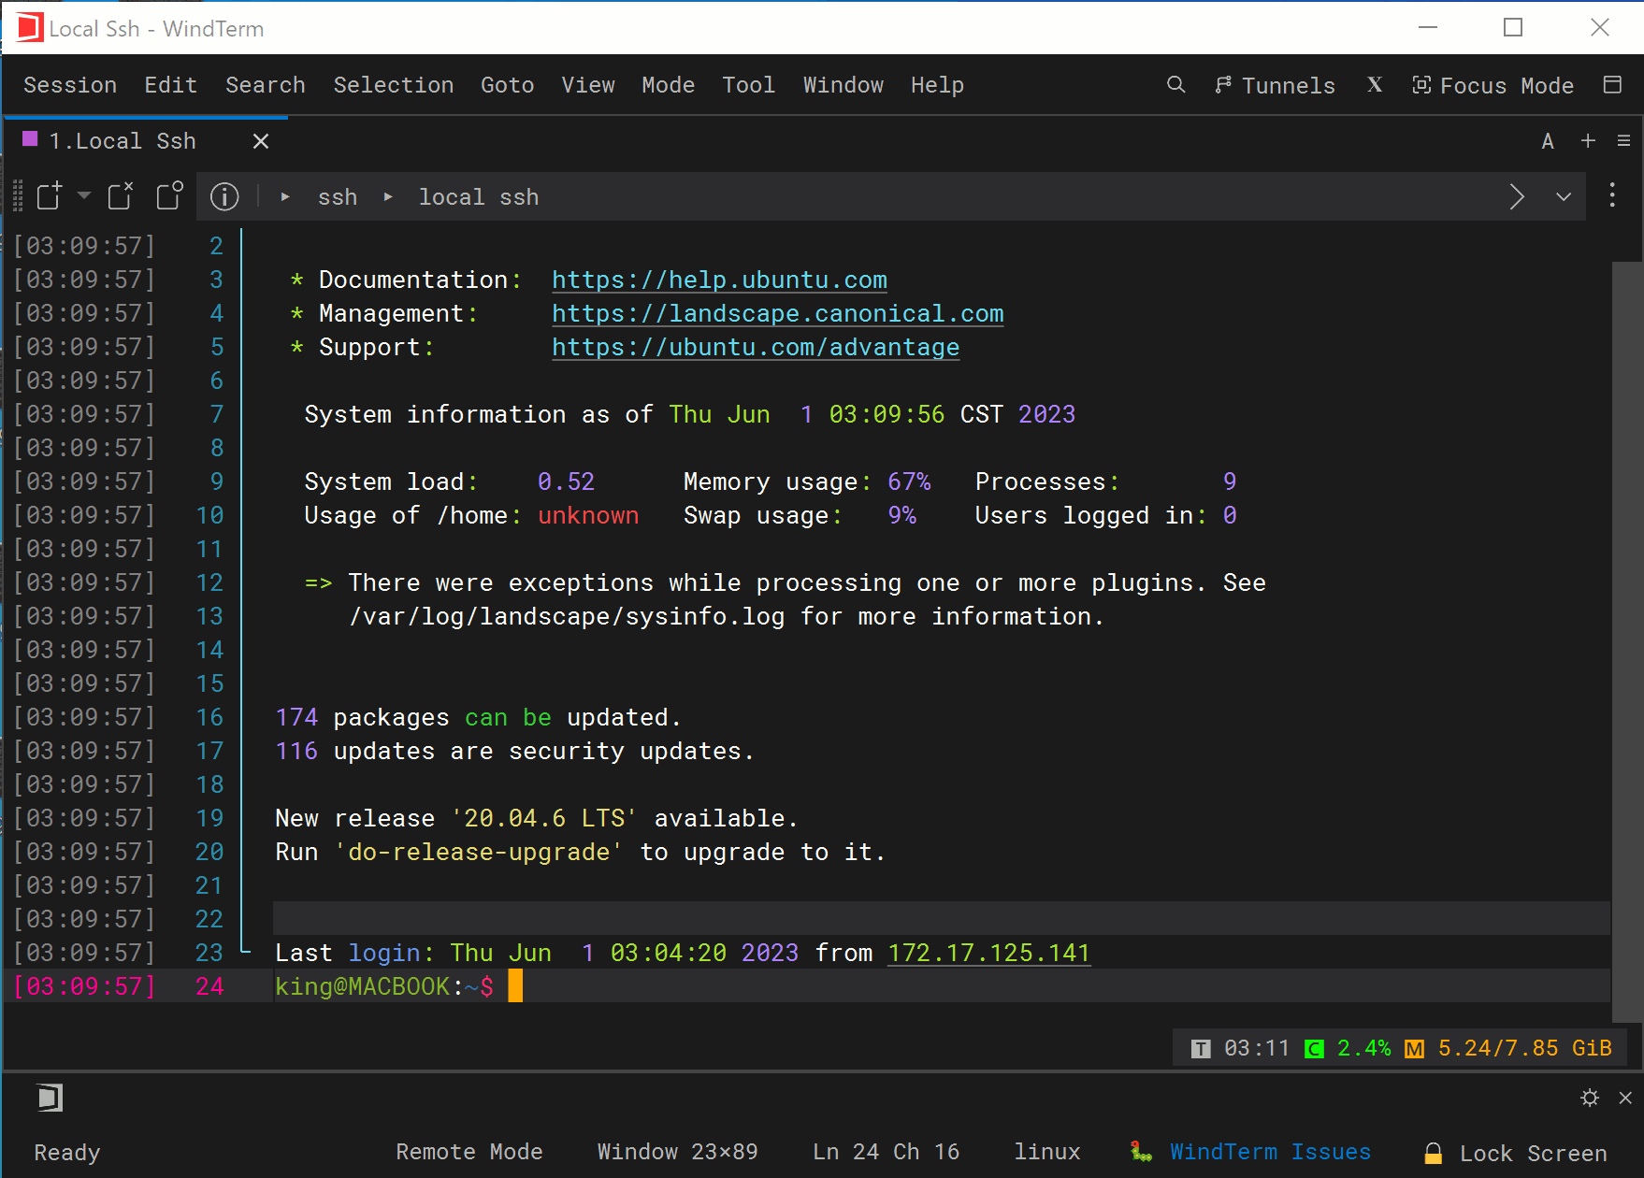Toggle Focus Mode
Image resolution: width=1644 pixels, height=1178 pixels.
click(1493, 85)
